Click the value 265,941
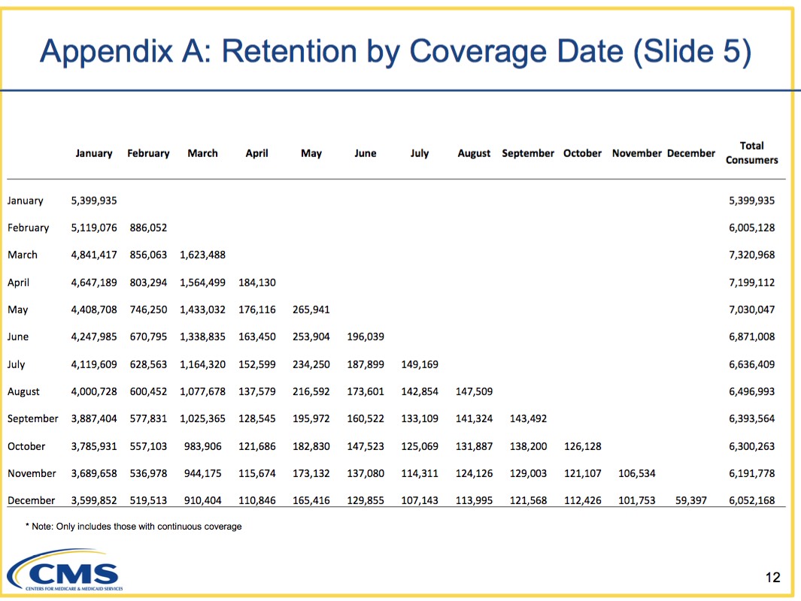Screen dimensions: 801x601 pos(311,310)
